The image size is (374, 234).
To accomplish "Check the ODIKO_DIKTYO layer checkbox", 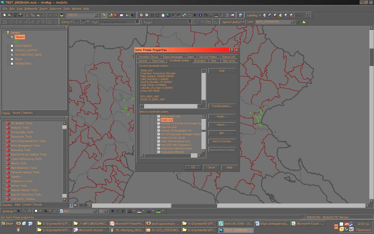I will click(12, 50).
